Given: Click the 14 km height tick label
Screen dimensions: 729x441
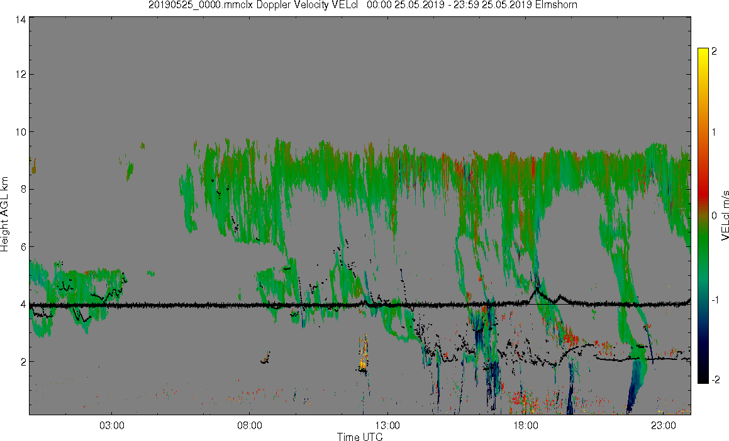Looking at the screenshot, I should click(21, 19).
